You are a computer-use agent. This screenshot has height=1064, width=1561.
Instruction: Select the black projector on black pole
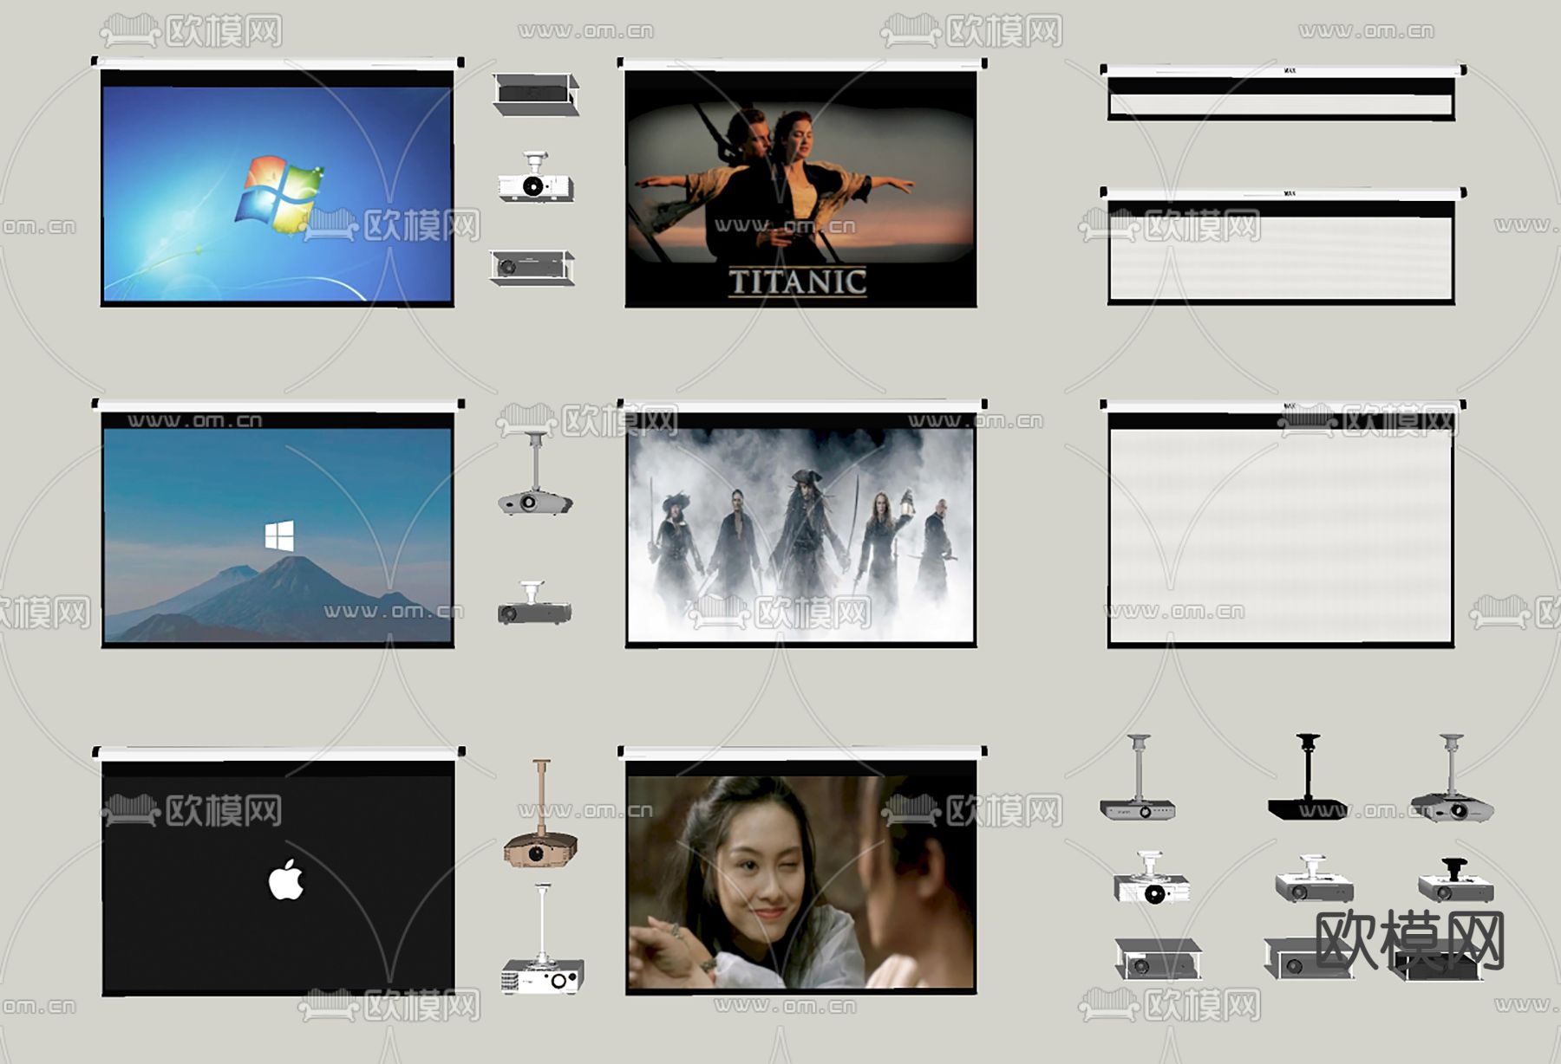1308,777
